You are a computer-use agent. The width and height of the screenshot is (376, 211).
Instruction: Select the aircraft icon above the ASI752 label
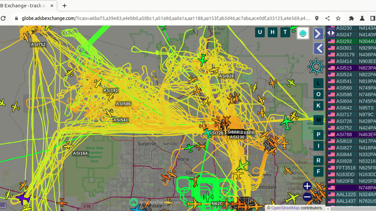pyautogui.click(x=27, y=37)
